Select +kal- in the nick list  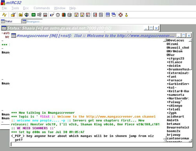tap(172, 88)
